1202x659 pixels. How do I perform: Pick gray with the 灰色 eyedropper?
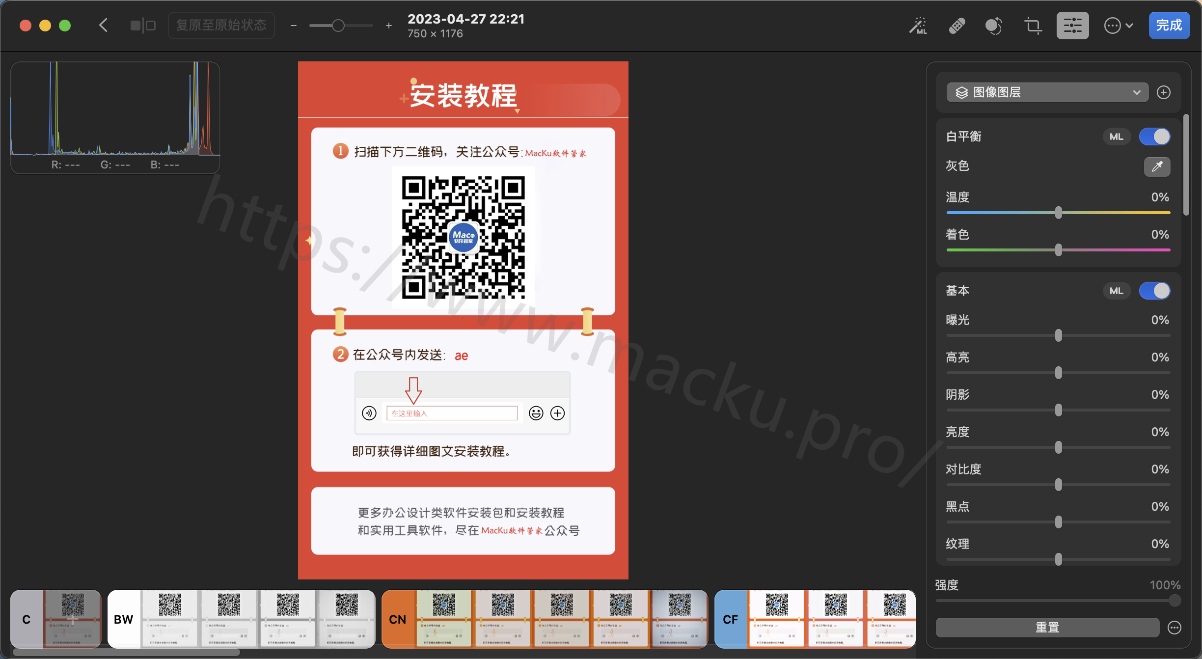pos(1157,166)
